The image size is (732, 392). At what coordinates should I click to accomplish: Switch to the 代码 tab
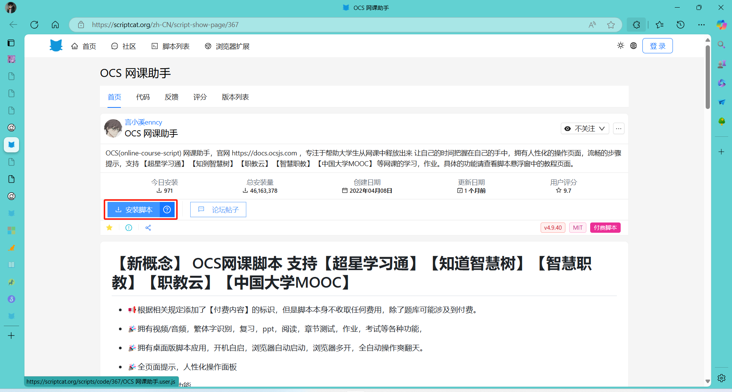click(143, 97)
